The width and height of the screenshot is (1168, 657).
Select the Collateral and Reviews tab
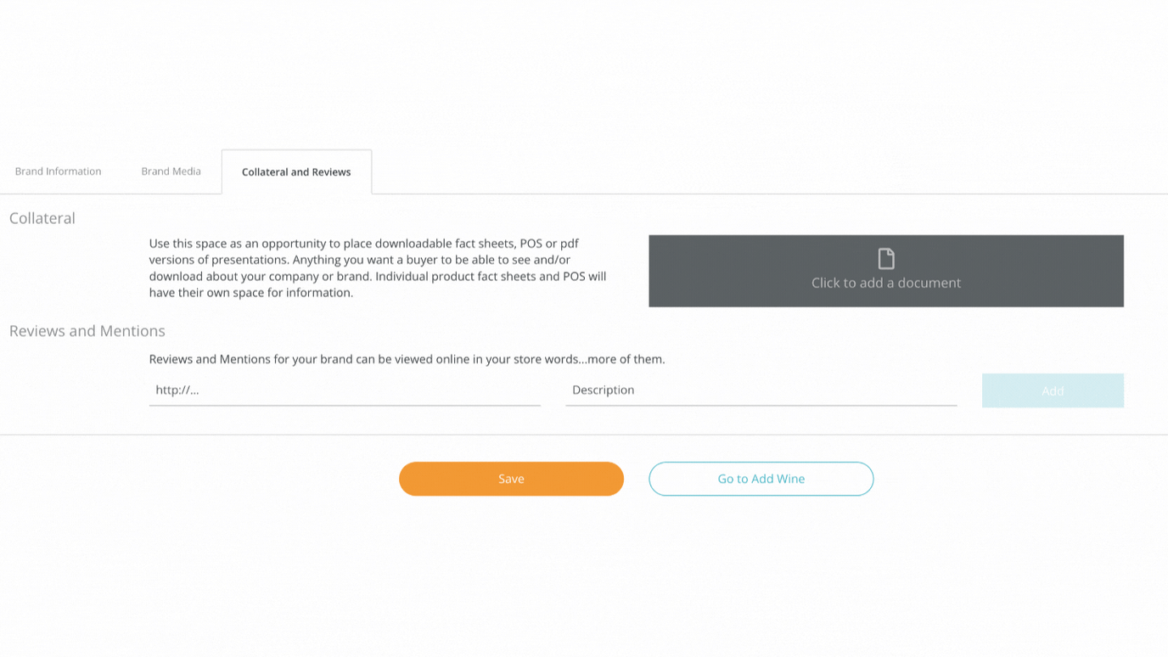coord(296,171)
